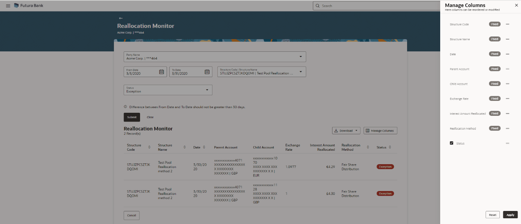Click the Child Account column header
This screenshot has width=521, height=224.
click(264, 147)
